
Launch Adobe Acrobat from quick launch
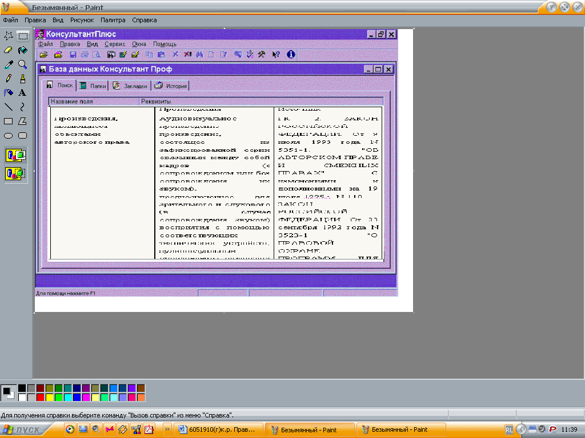tap(149, 429)
